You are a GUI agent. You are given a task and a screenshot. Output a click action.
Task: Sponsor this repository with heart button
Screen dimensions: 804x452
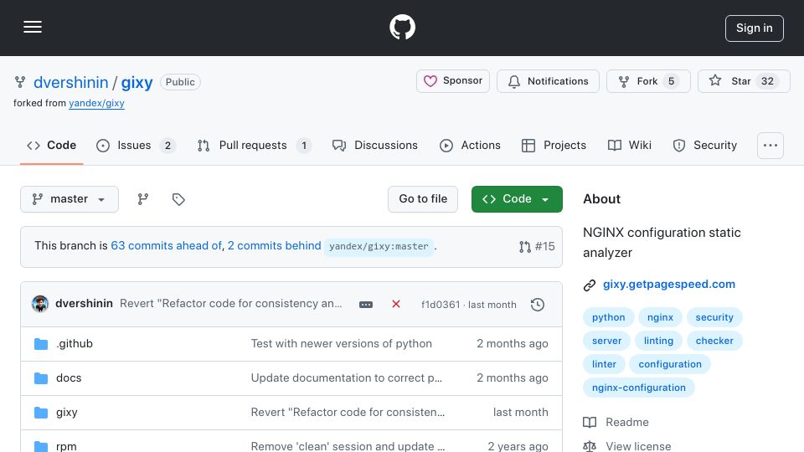tap(453, 81)
